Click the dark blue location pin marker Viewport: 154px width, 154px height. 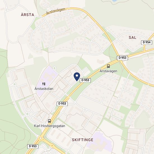77,77
